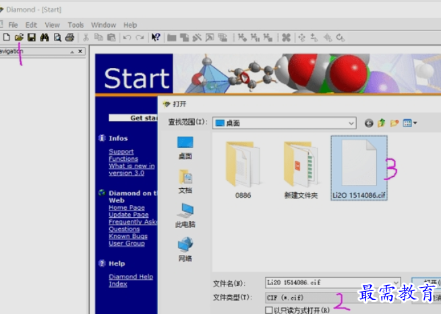Image resolution: width=441 pixels, height=314 pixels.
Task: Click the Undo arrow icon
Action: click(127, 37)
